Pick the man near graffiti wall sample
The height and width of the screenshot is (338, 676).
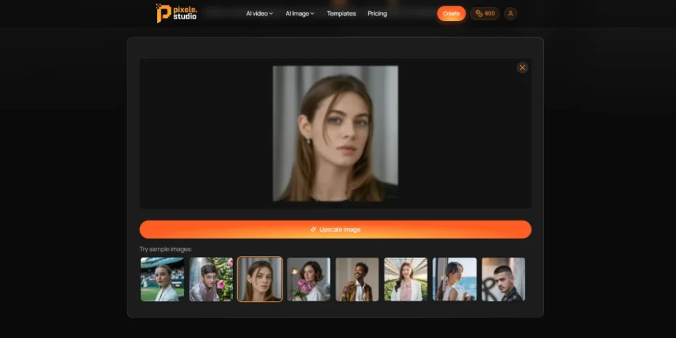[x=503, y=279]
